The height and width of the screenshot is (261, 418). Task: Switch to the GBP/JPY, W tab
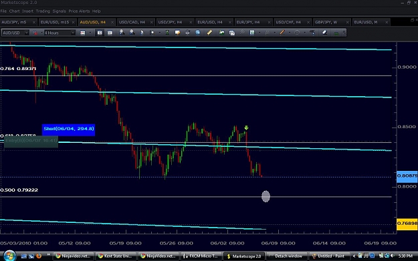[331, 22]
